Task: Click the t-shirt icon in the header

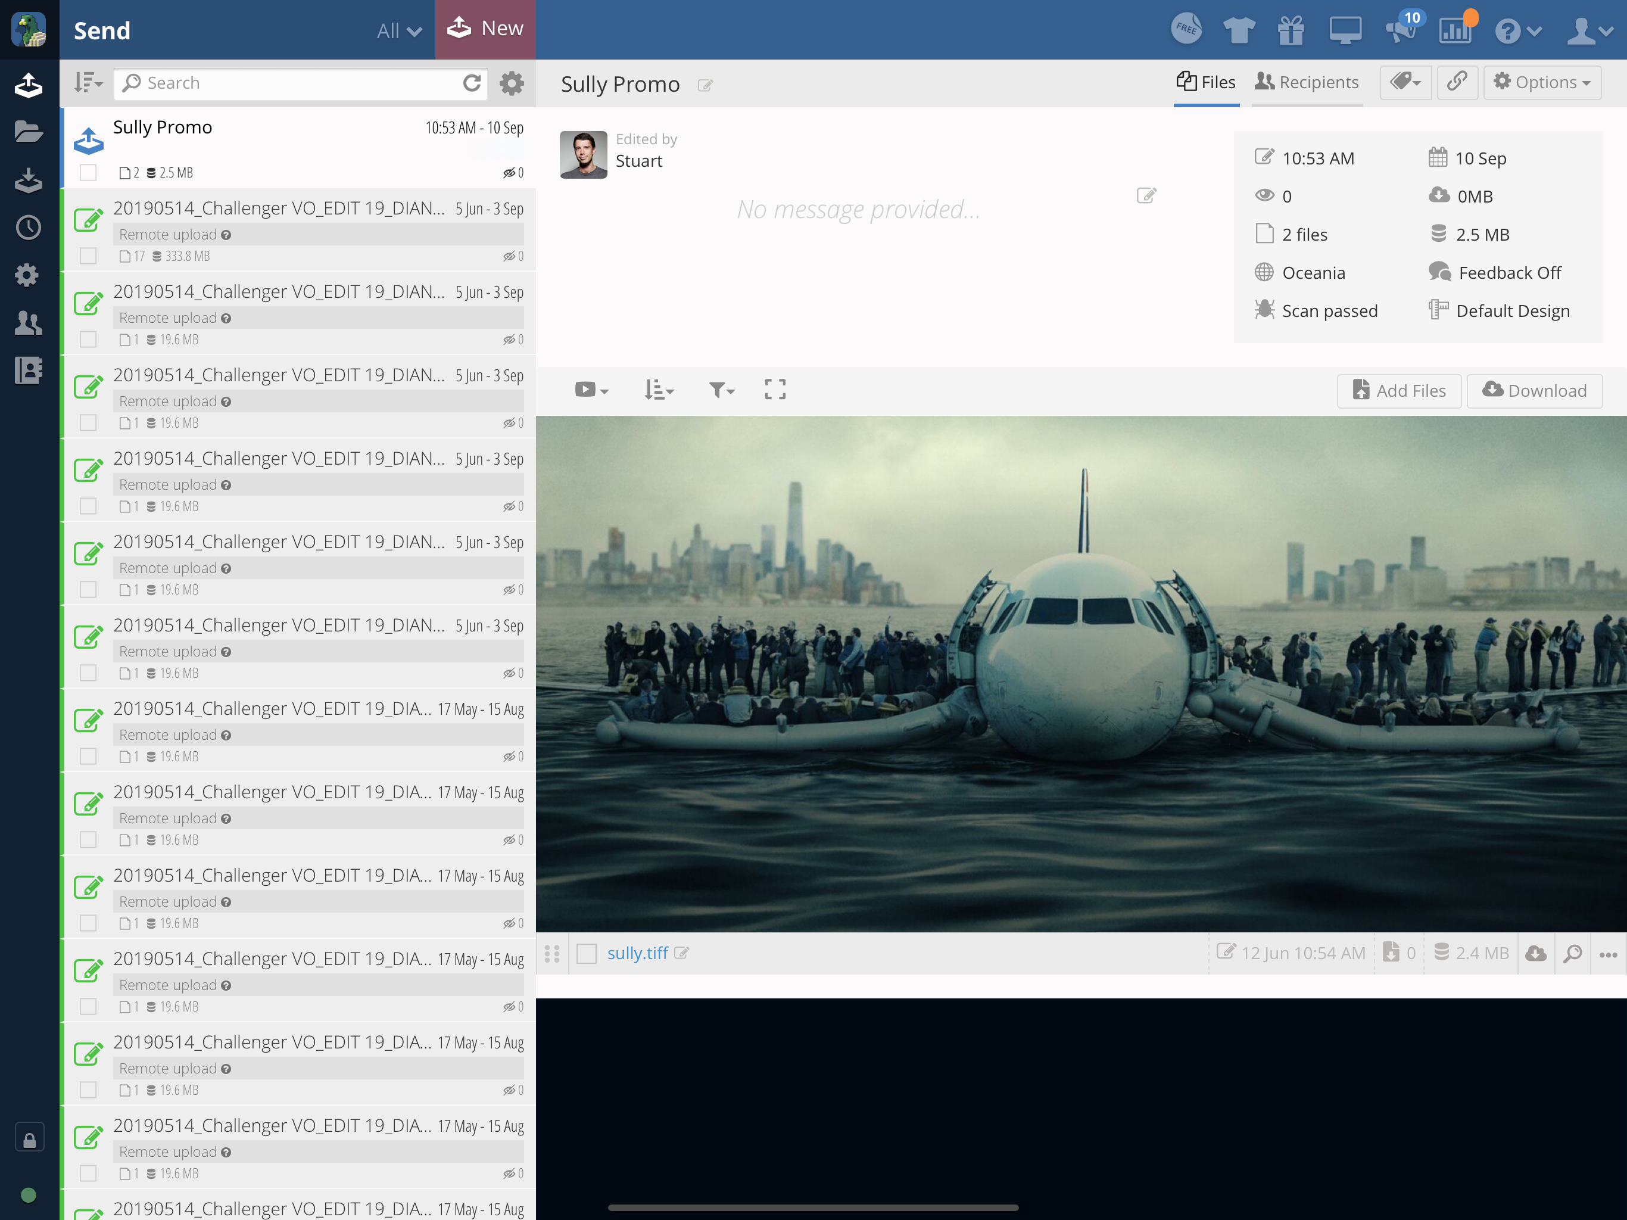Action: coord(1239,31)
